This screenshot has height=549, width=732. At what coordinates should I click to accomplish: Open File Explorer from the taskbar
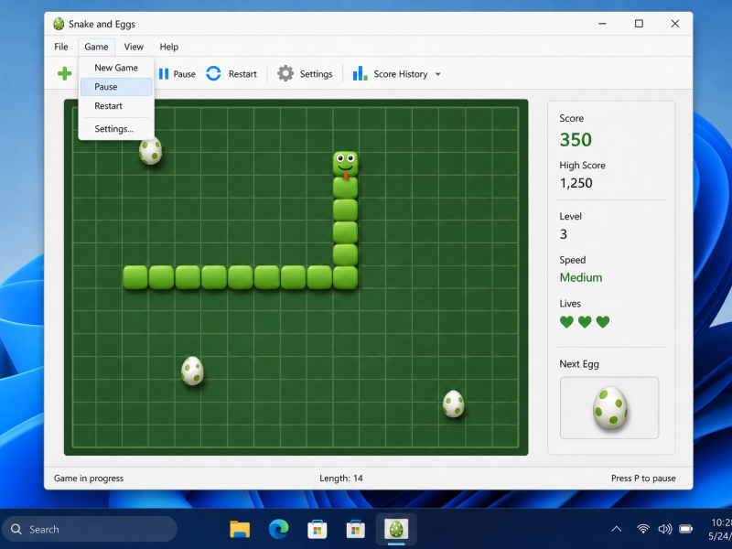tap(240, 530)
